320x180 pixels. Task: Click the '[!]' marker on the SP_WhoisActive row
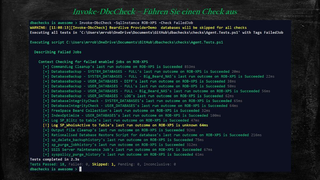(46, 125)
